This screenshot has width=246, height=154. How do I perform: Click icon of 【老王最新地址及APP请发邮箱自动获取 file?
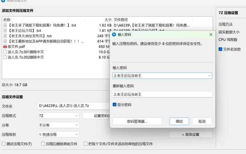5,41
